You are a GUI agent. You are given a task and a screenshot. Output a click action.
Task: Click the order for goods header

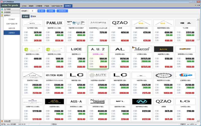[x=10, y=5]
